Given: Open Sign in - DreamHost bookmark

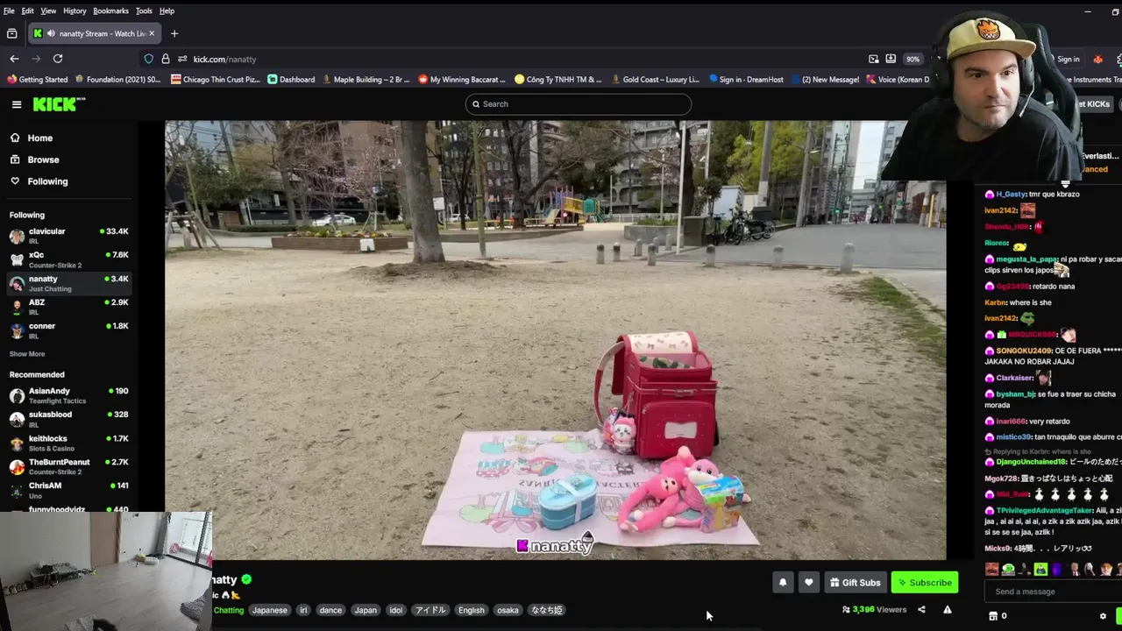Looking at the screenshot, I should pos(746,79).
